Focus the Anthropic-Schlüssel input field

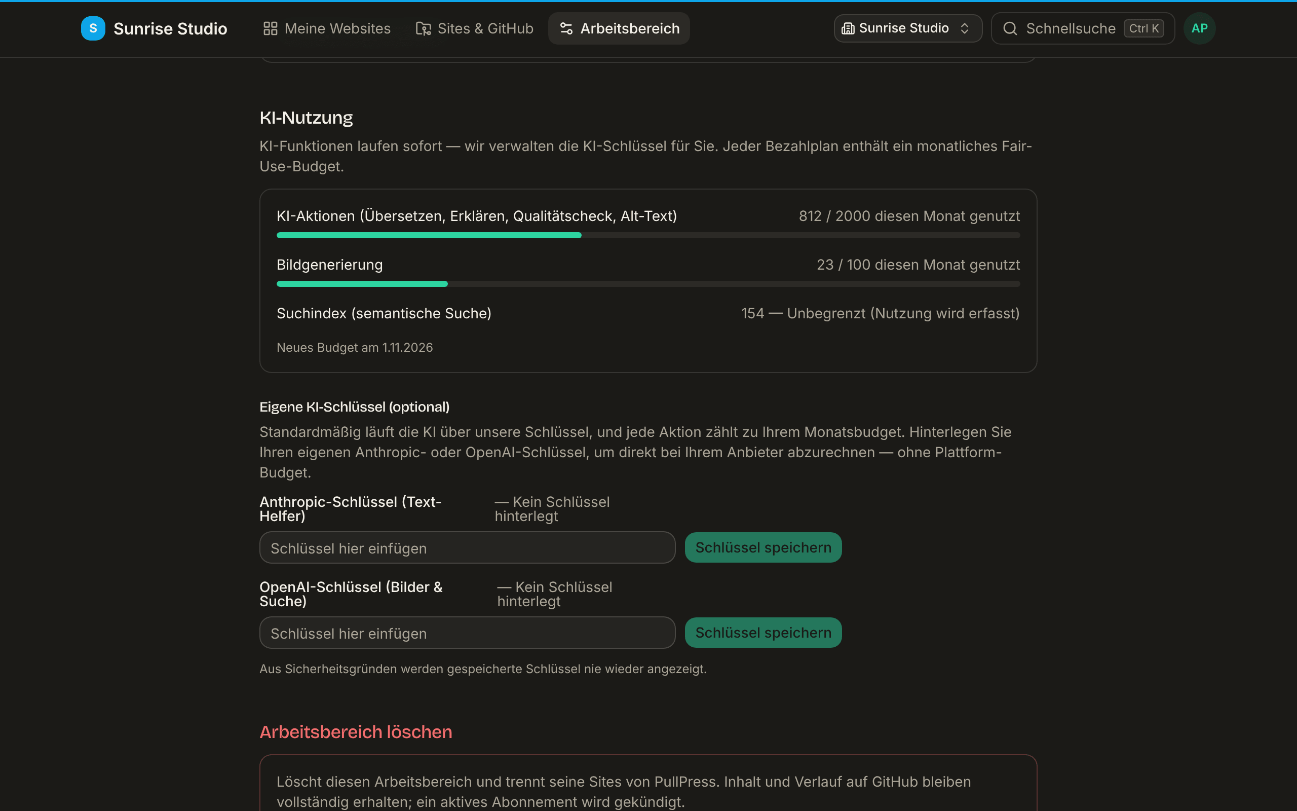point(467,547)
